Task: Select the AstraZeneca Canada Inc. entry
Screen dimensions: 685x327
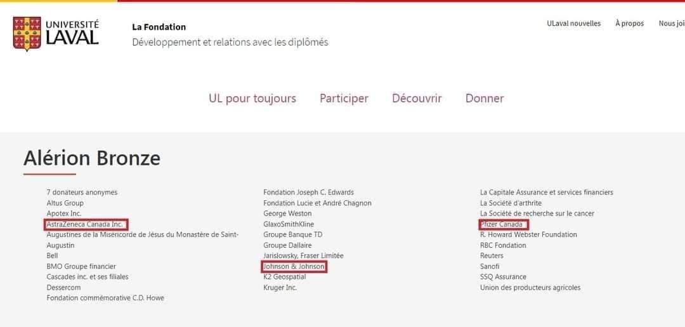Action: (x=86, y=224)
